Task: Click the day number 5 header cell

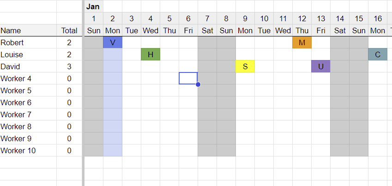Action: point(169,18)
